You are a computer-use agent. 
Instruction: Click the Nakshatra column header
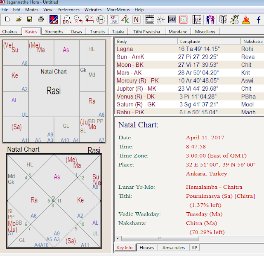tap(252, 41)
